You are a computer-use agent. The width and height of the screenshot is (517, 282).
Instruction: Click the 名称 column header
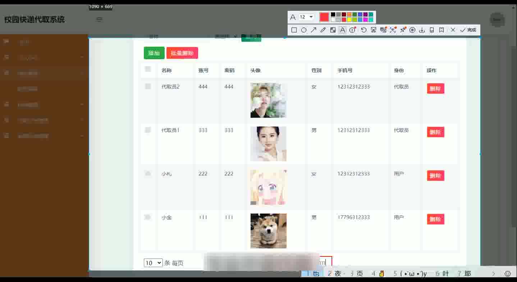(166, 70)
